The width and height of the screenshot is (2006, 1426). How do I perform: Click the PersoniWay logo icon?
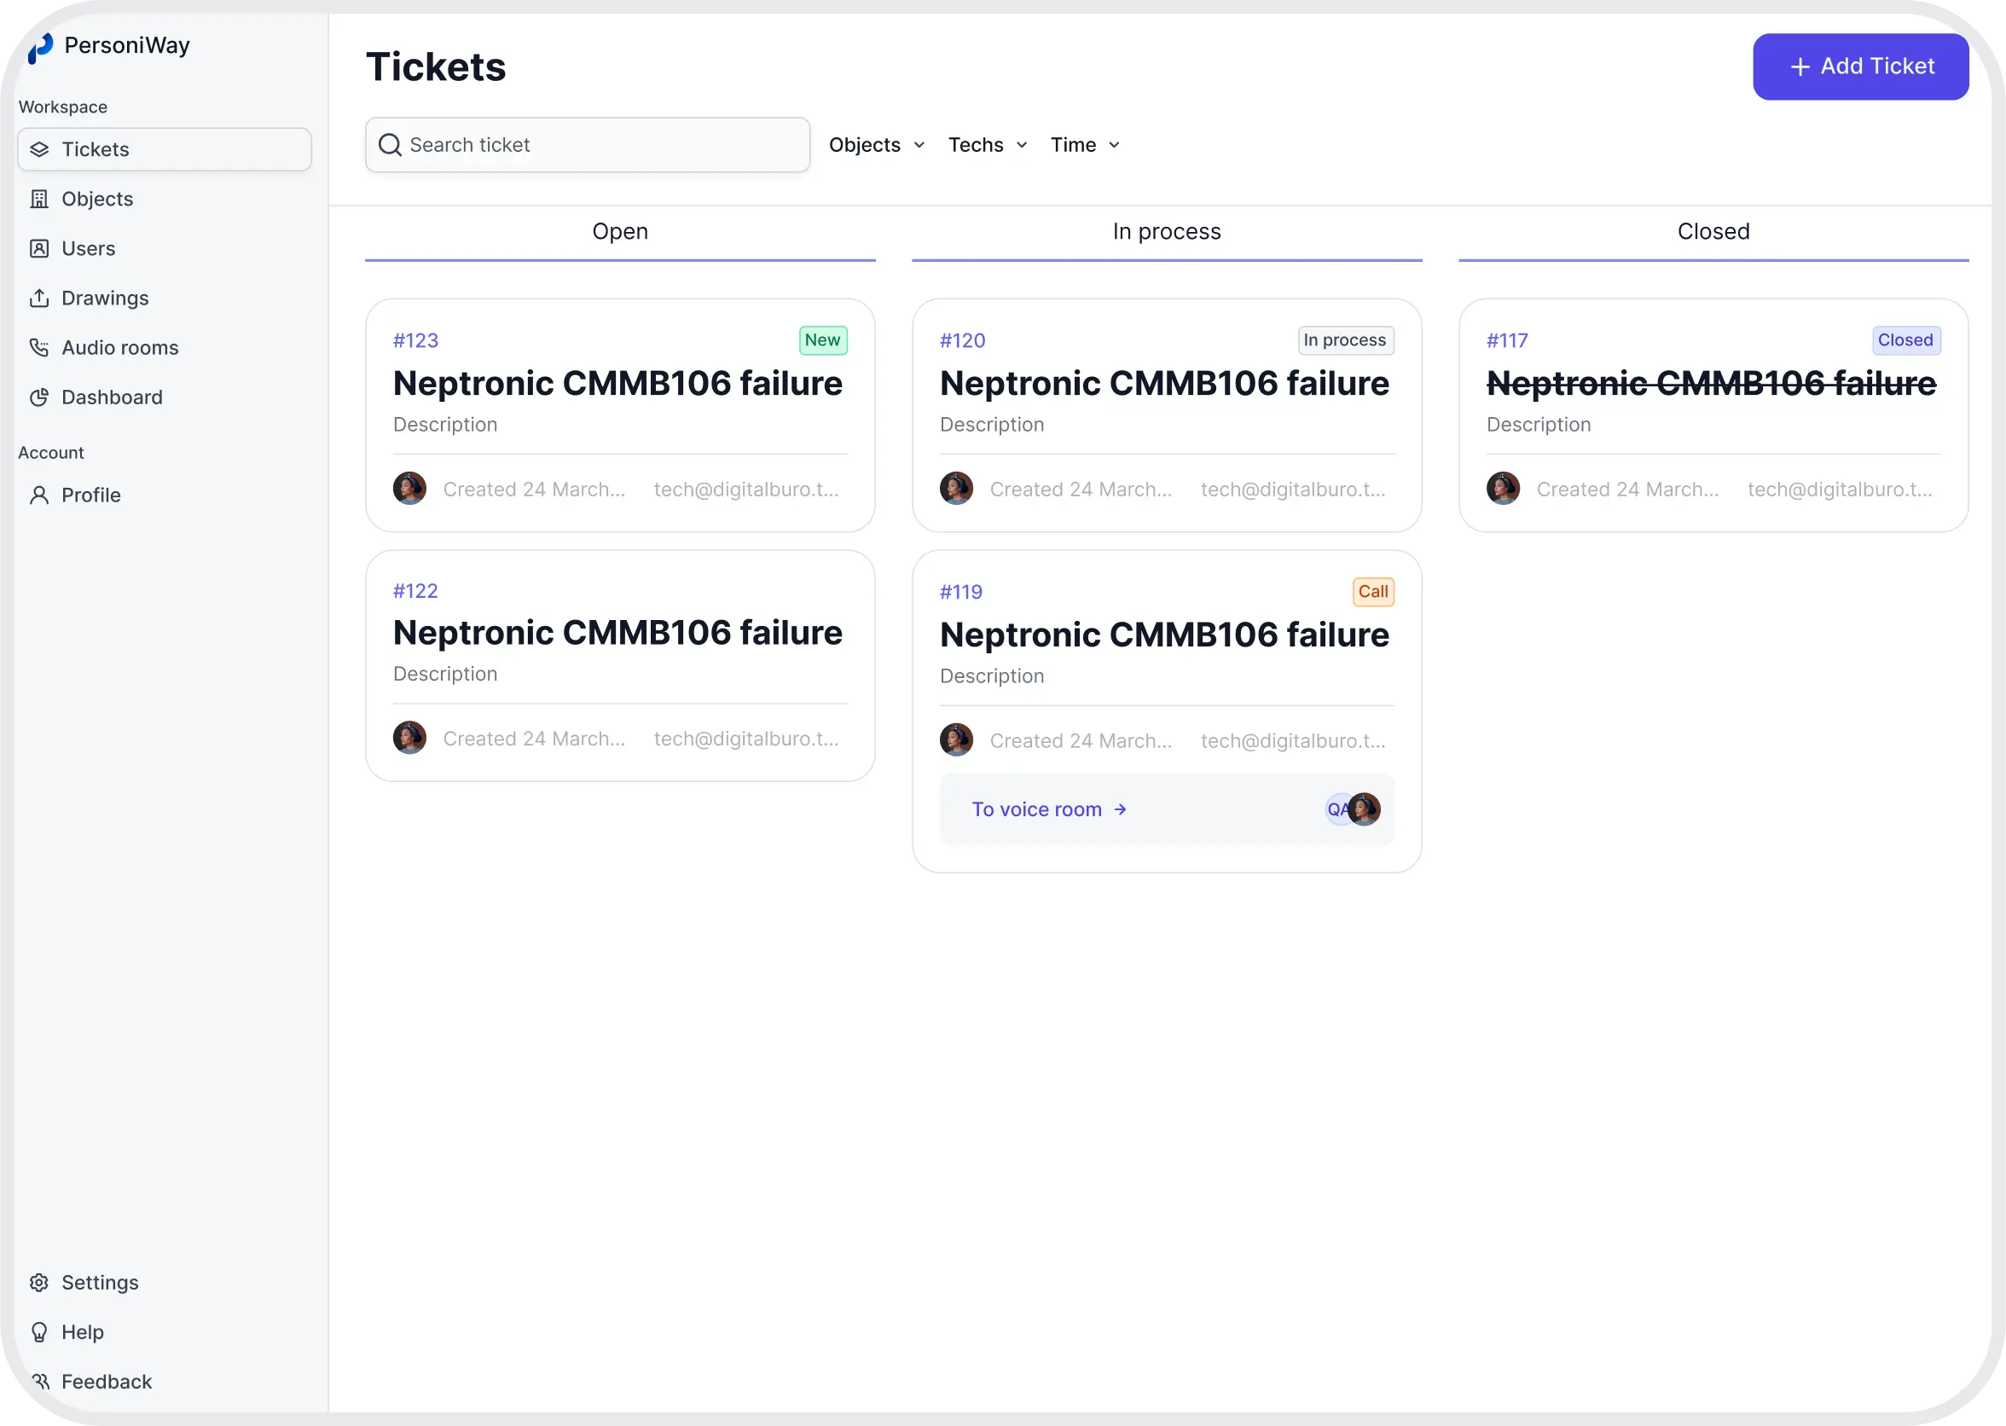pyautogui.click(x=40, y=48)
